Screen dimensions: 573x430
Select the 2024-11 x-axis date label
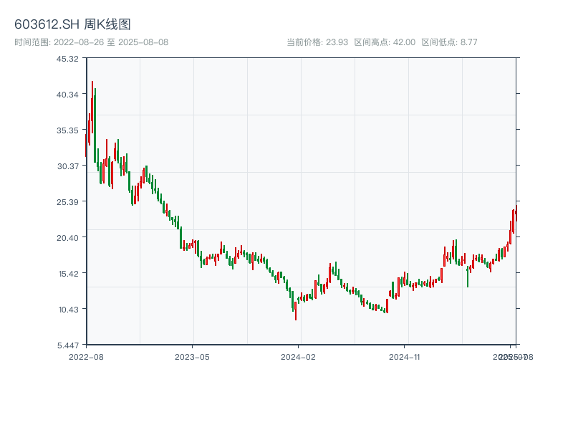405,356
